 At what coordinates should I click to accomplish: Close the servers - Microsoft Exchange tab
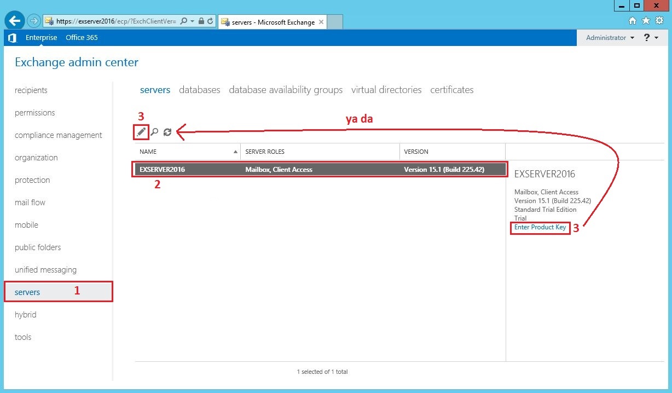[x=321, y=22]
